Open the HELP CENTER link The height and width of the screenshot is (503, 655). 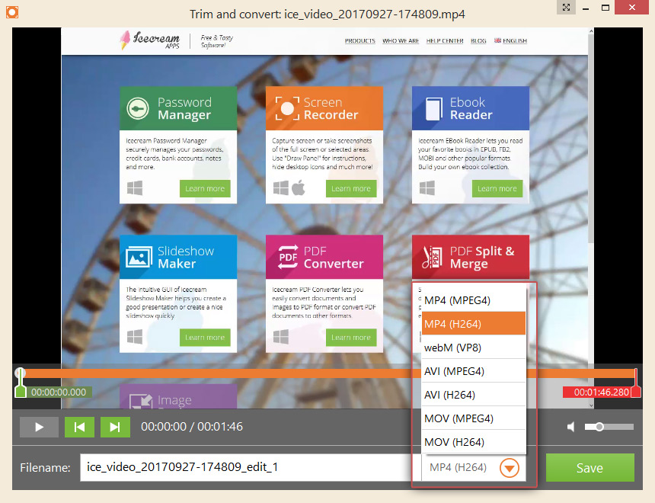pyautogui.click(x=445, y=40)
